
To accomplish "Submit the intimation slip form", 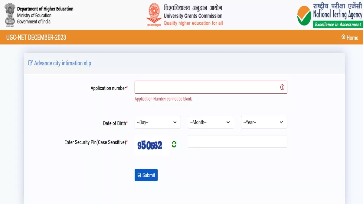I will click(146, 175).
